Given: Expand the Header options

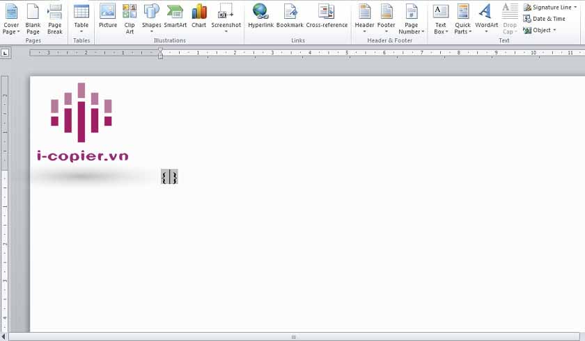Looking at the screenshot, I should 364,19.
